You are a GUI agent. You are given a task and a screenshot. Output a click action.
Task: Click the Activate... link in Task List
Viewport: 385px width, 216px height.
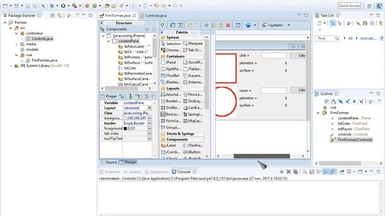pos(368,38)
